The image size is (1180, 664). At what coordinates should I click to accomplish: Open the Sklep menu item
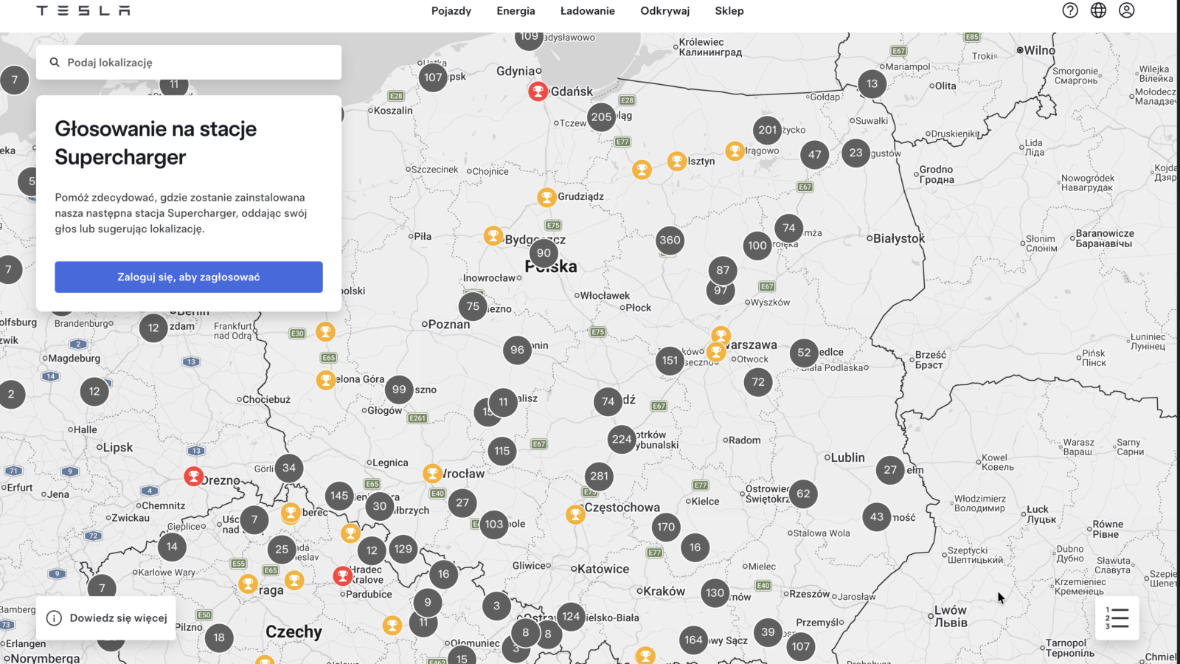[729, 10]
